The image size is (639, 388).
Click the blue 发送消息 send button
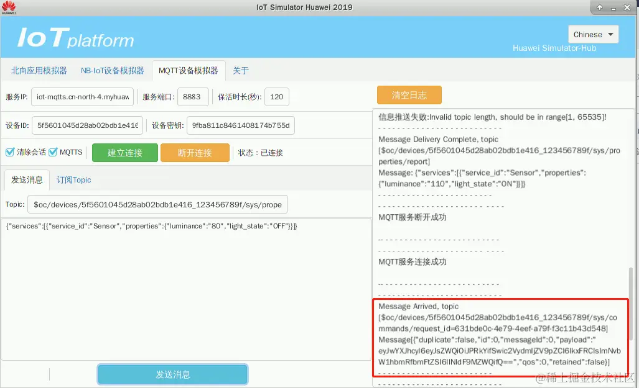pyautogui.click(x=172, y=374)
